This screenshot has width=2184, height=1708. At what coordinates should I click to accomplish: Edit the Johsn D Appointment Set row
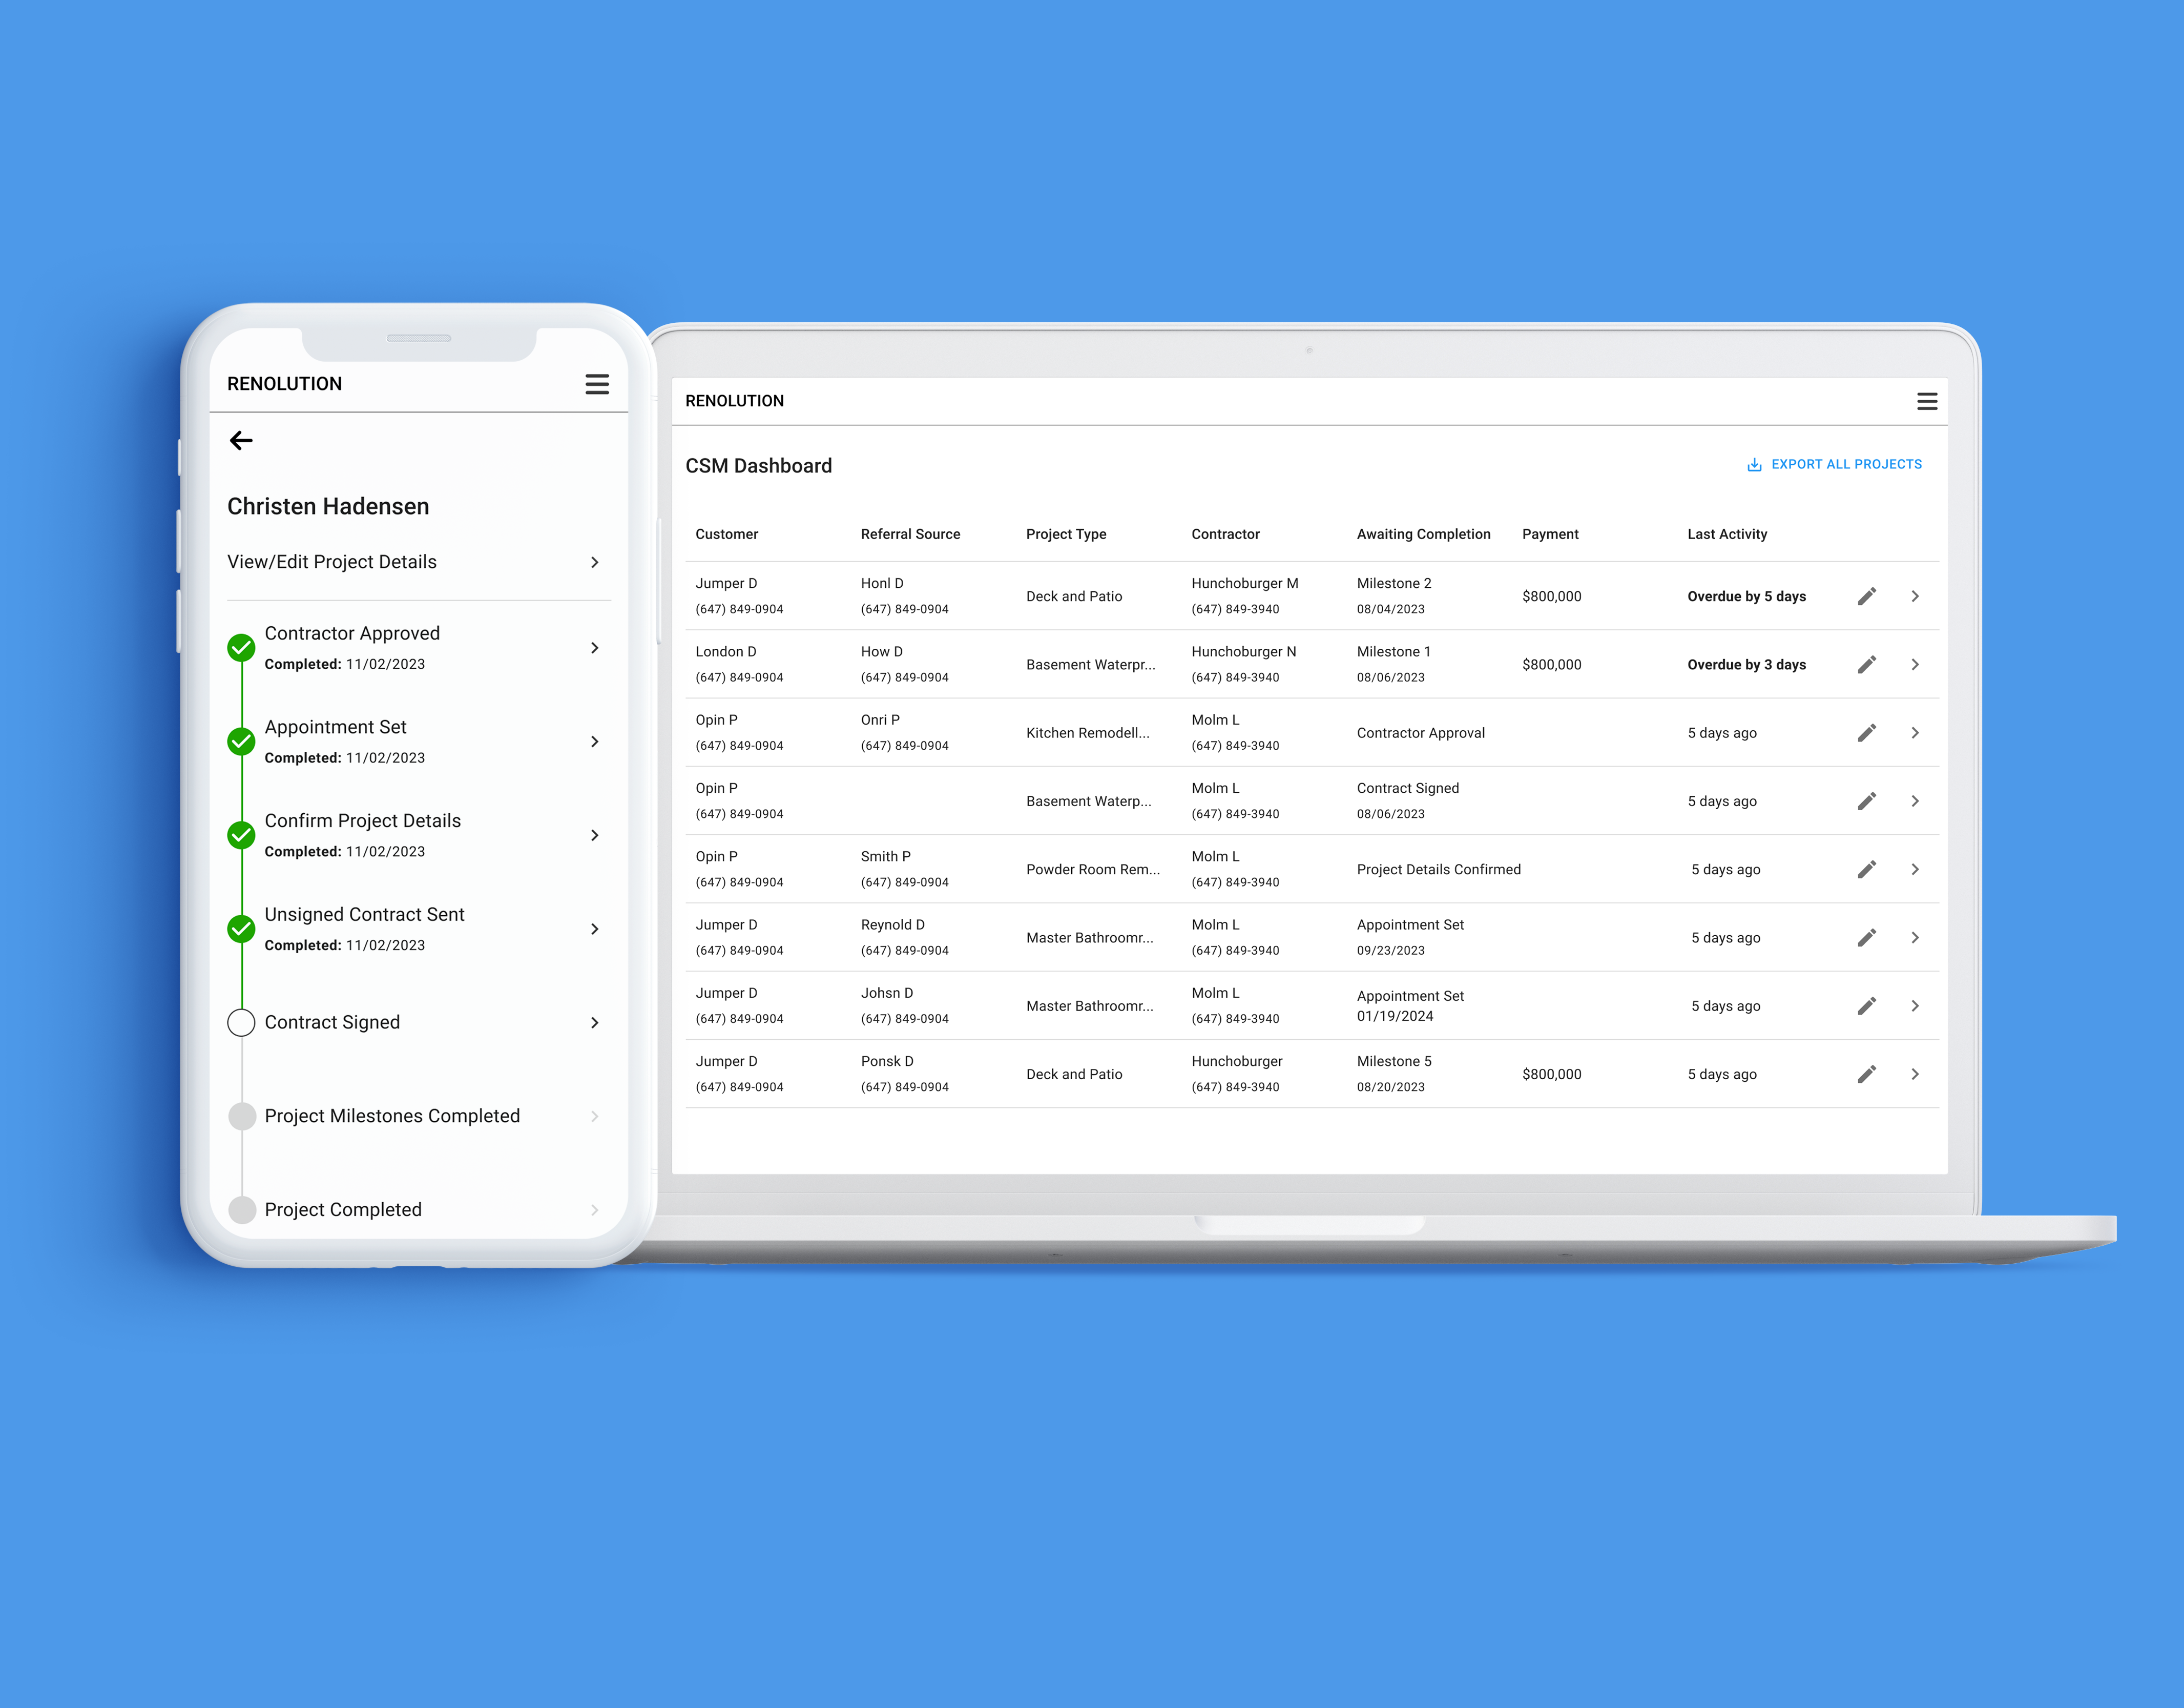point(1866,1006)
